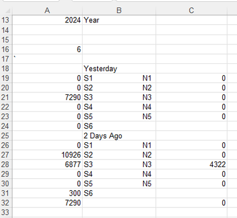Screen dimensions: 237x218
Task: Select cell A16 with value 6
Action: pyautogui.click(x=47, y=49)
